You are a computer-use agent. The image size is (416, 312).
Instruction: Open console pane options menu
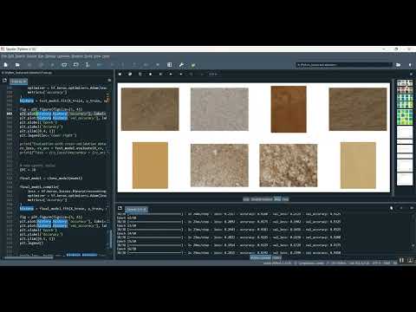(412, 208)
